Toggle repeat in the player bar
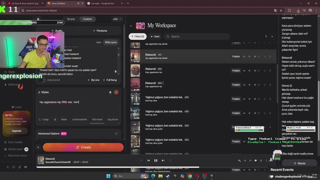Image resolution: width=320 pixels, height=180 pixels. click(x=170, y=160)
